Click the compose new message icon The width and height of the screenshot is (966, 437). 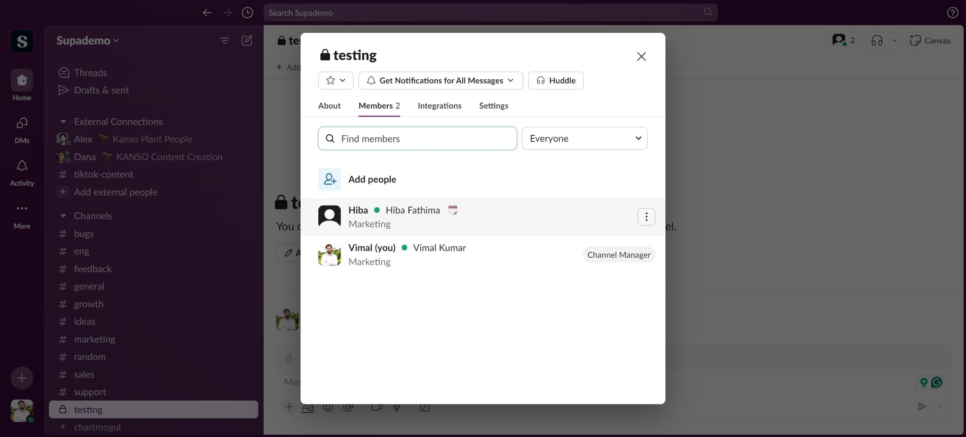pos(247,41)
